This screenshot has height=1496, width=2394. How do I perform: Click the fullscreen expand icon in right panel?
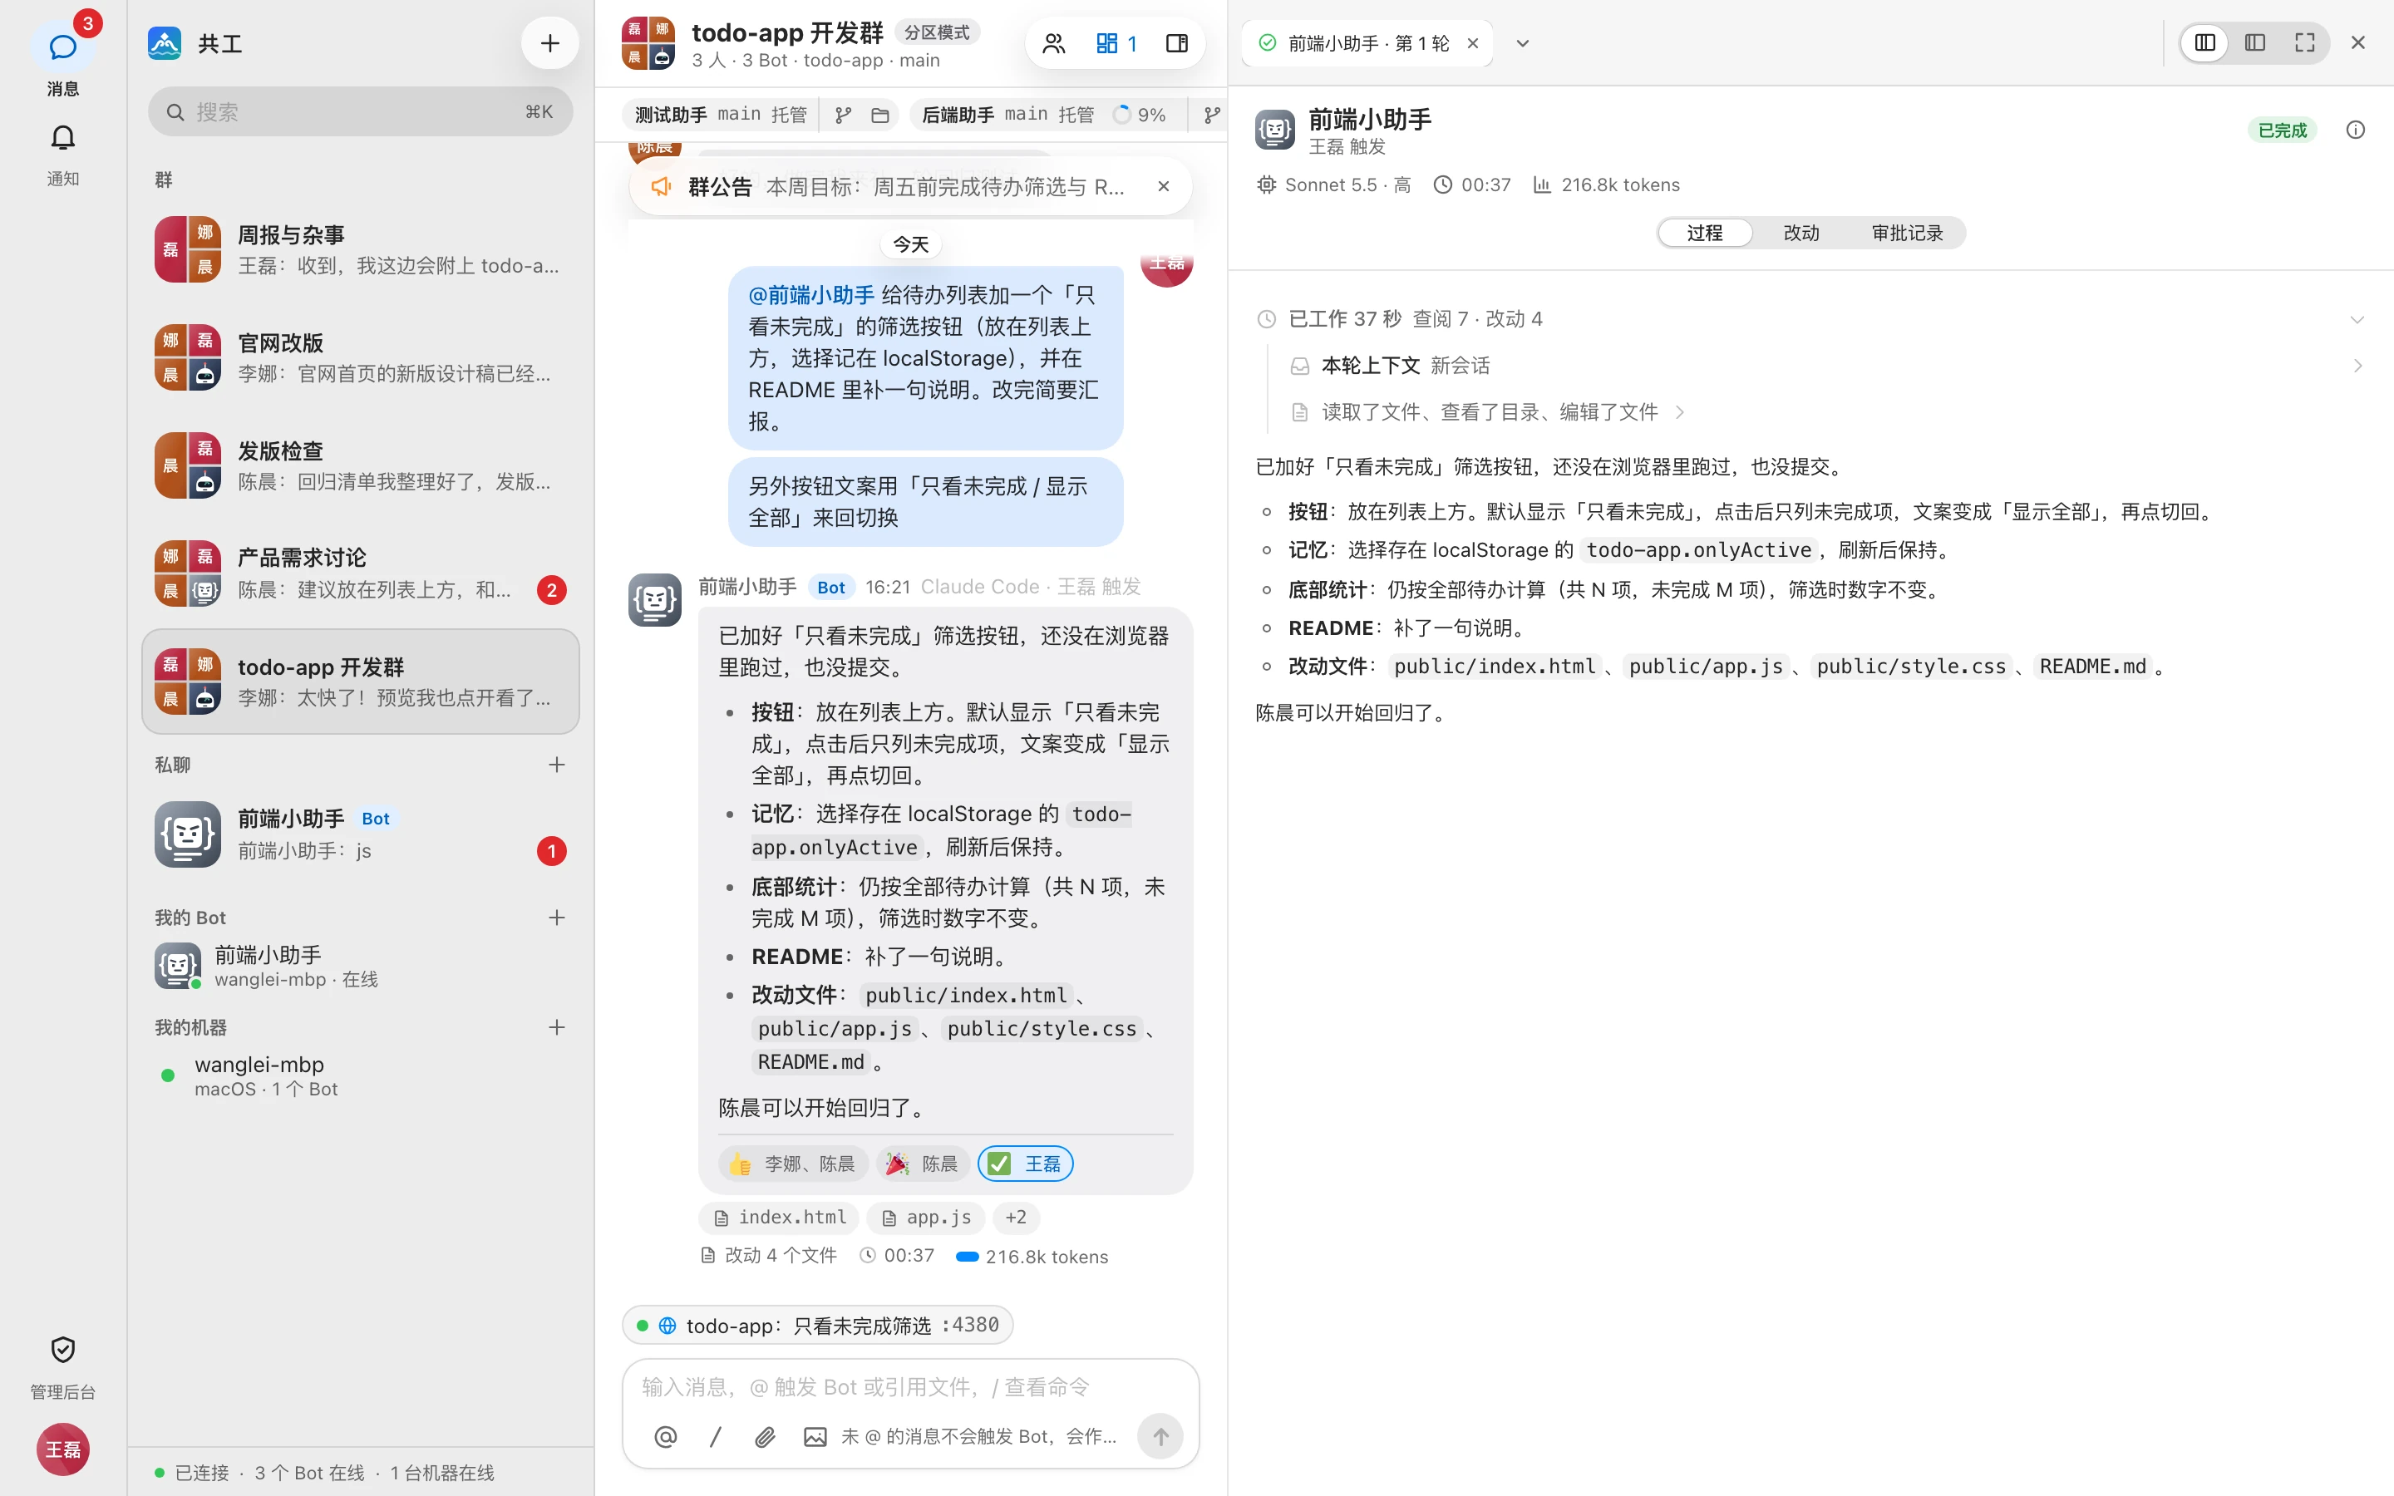[x=2305, y=42]
